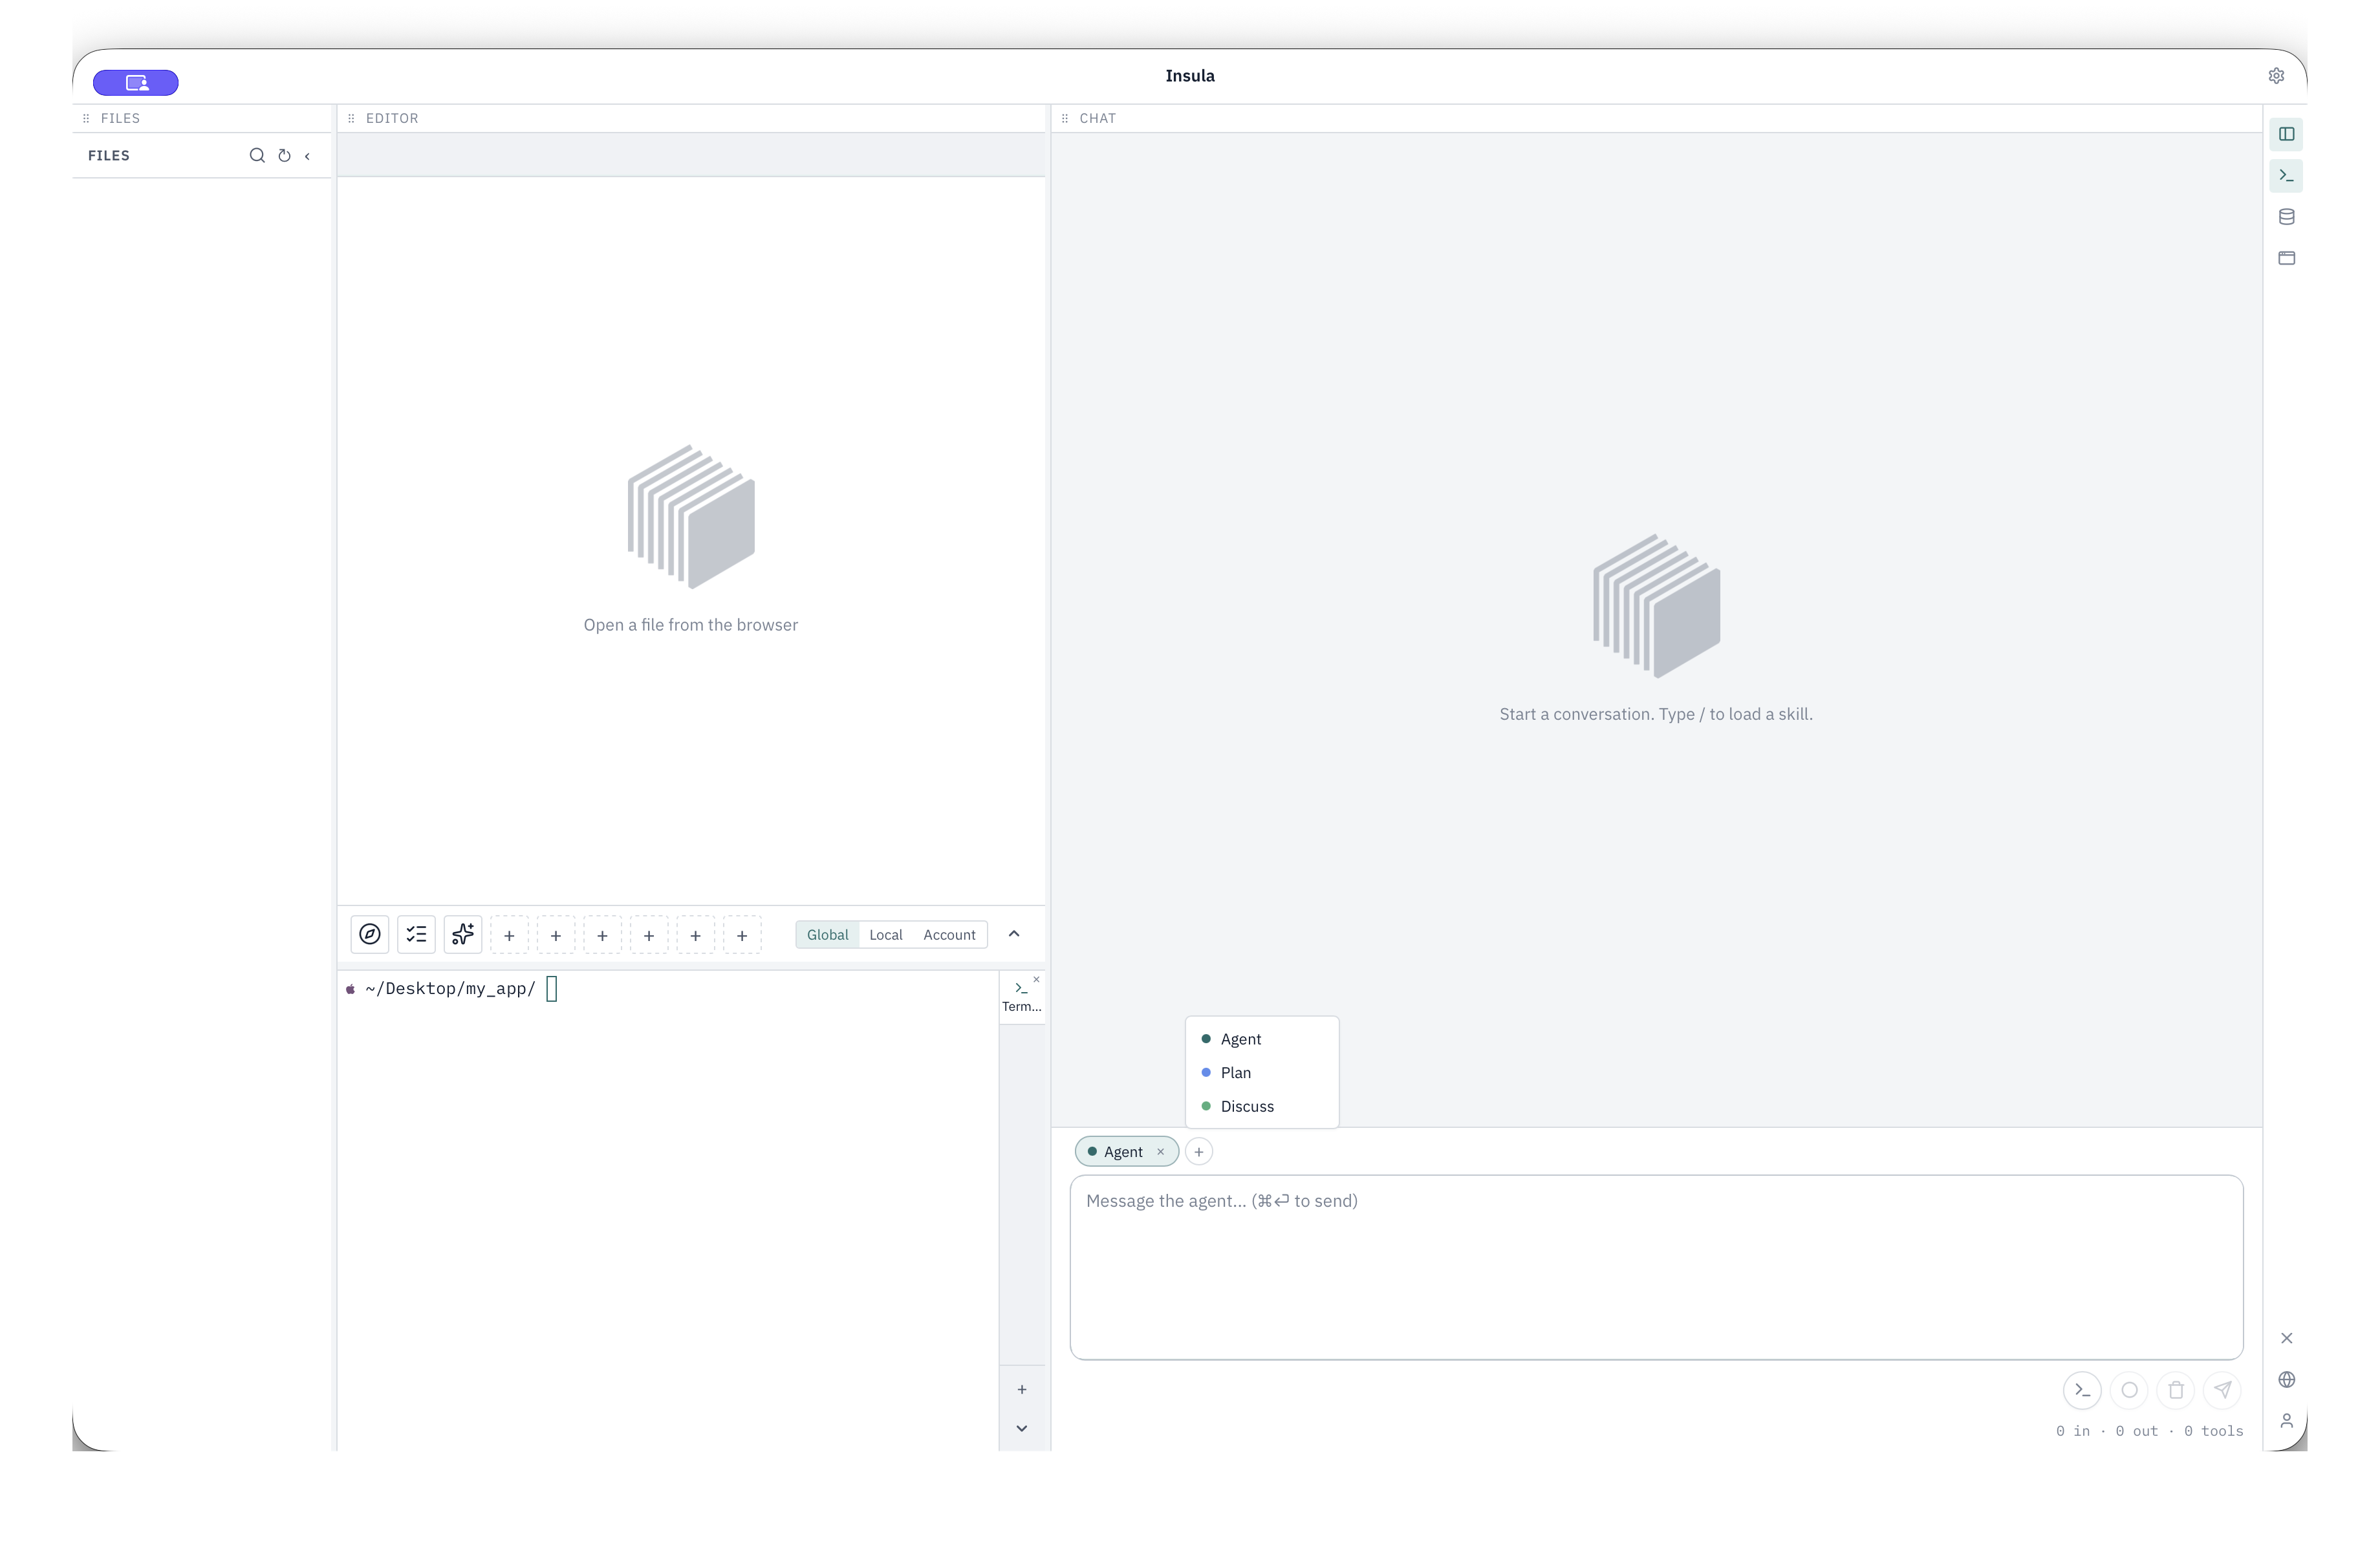This screenshot has width=2380, height=1547.
Task: Click the token usage status text
Action: (2149, 1431)
